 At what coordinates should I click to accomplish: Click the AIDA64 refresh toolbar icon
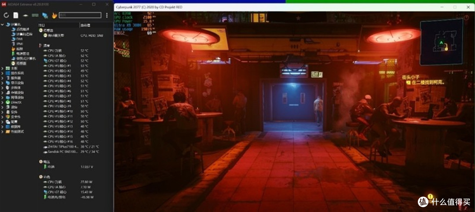click(6, 15)
